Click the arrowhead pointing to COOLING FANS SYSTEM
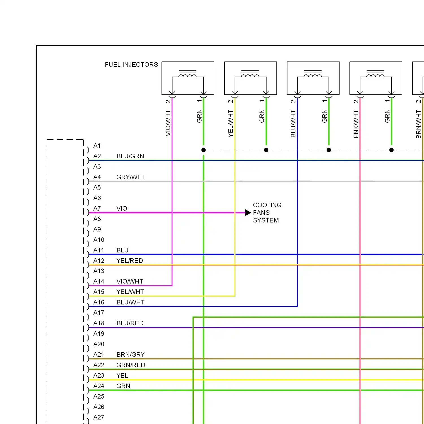The image size is (424, 424). (x=248, y=213)
